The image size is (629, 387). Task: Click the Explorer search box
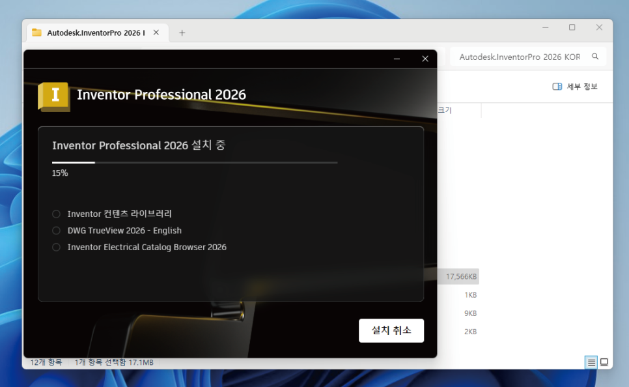point(528,57)
